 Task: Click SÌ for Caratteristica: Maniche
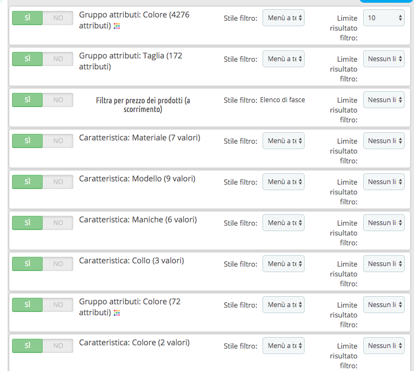click(x=27, y=223)
